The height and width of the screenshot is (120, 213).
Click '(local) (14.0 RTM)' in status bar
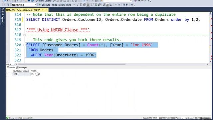click(150, 118)
